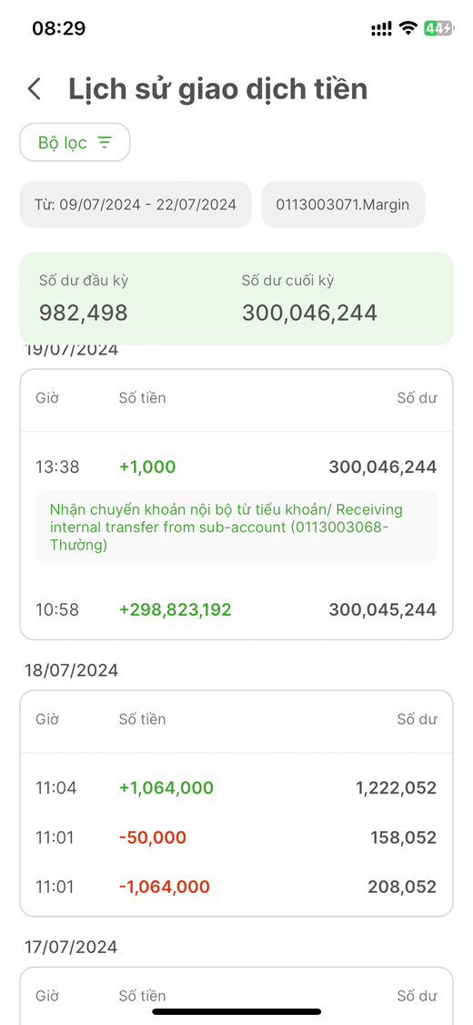Tap the home indicator bar
The height and width of the screenshot is (1025, 473).
pos(236,1011)
